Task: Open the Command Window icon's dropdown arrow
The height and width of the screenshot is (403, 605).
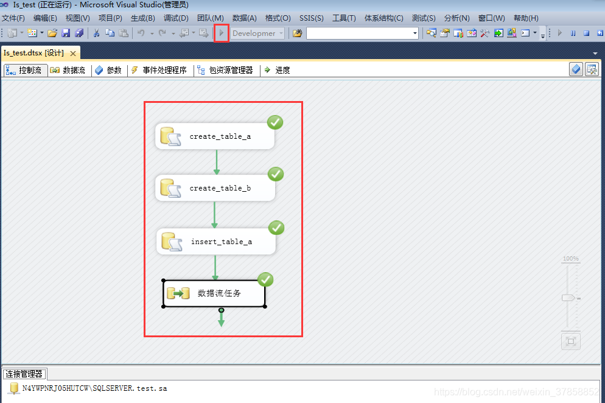Action: point(535,33)
